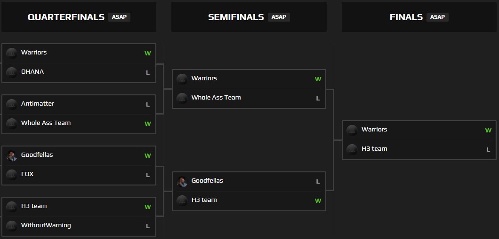Select the Finals column header
The image size is (499, 239).
(419, 17)
